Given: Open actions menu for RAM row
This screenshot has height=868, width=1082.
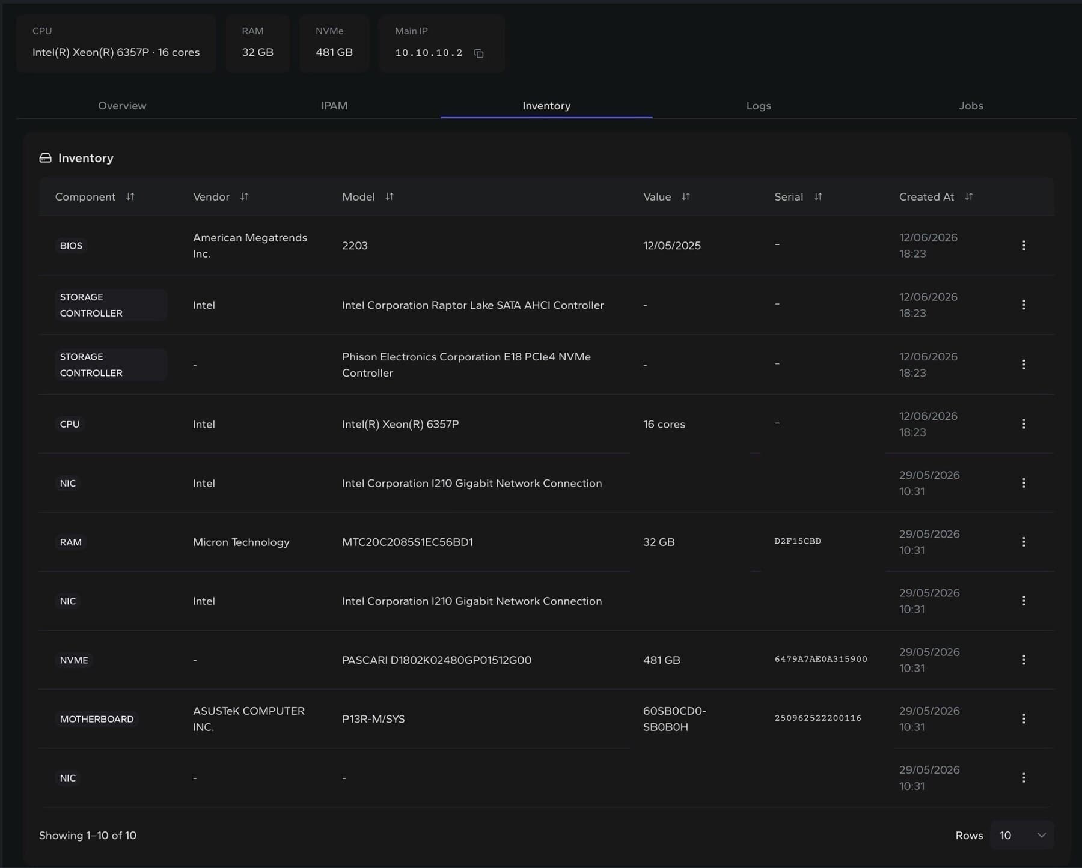Looking at the screenshot, I should (1024, 542).
